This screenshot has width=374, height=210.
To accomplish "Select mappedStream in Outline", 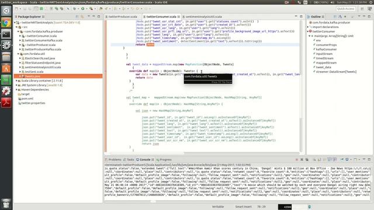I will pos(326,63).
